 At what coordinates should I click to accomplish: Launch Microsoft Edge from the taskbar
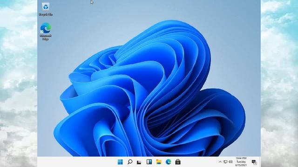pos(168,162)
